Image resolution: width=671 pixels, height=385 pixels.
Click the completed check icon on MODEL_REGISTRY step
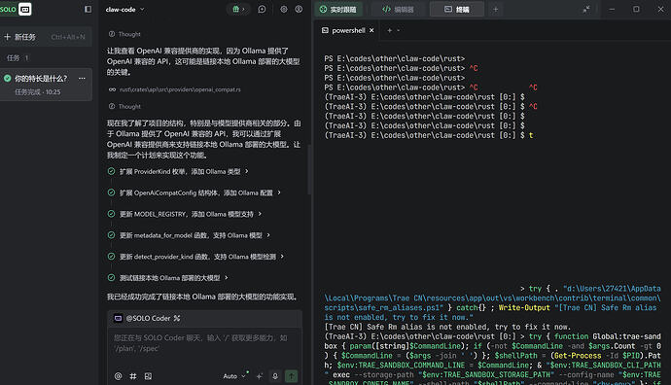click(111, 214)
